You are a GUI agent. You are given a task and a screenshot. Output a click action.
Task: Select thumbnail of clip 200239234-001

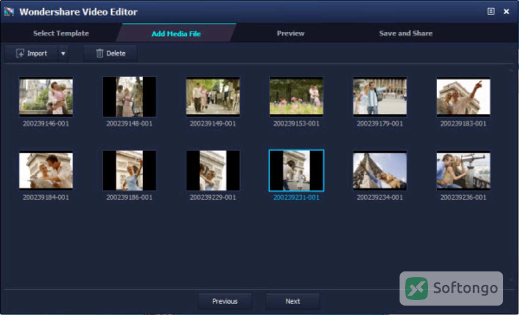click(380, 170)
